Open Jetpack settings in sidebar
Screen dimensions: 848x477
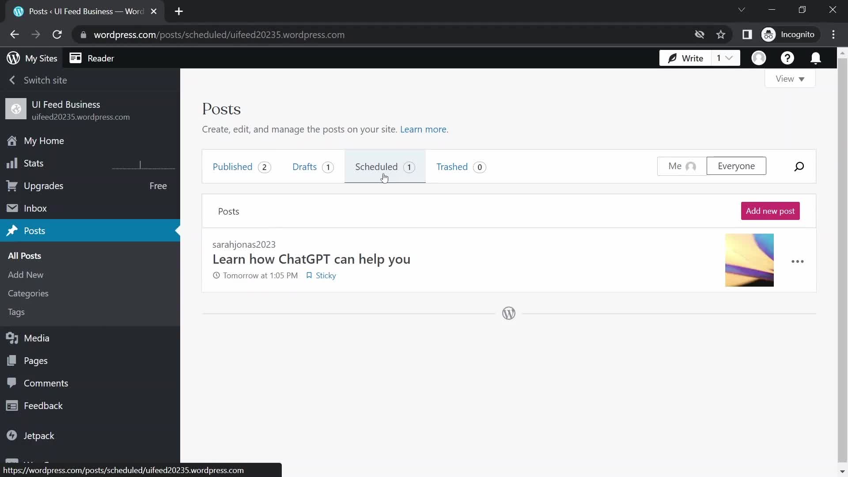point(39,435)
